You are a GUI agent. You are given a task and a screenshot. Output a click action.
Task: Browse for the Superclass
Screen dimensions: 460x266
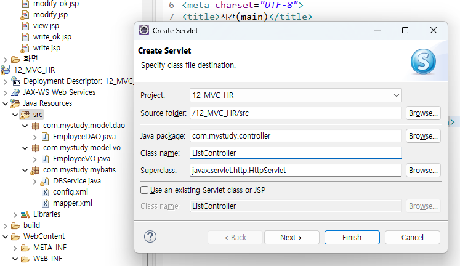423,171
